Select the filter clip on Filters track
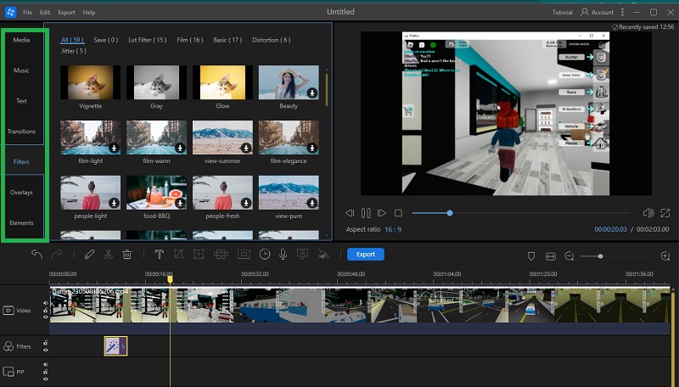 (x=115, y=346)
